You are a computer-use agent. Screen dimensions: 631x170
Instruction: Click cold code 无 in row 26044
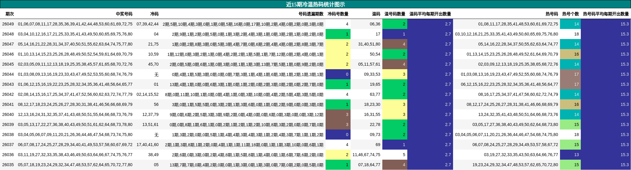point(157,75)
